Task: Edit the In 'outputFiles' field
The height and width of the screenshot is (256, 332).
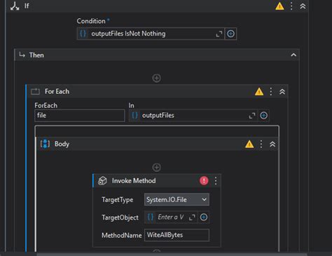Action: tap(194, 116)
